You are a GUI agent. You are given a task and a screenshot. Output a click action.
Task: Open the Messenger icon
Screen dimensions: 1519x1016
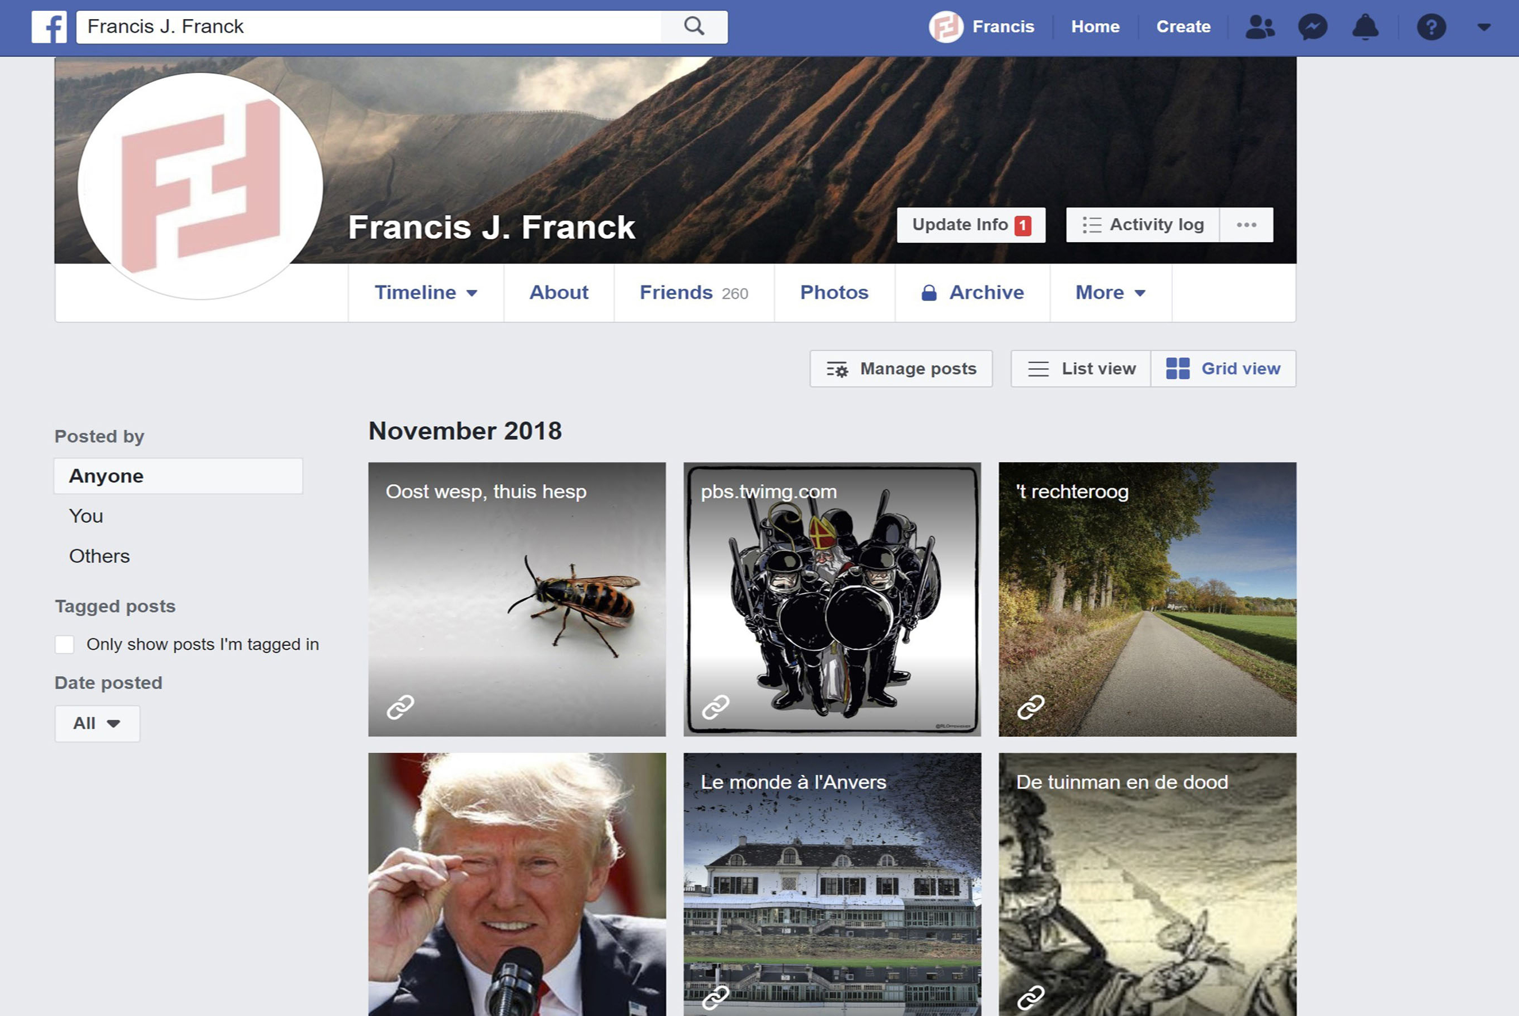1312,27
